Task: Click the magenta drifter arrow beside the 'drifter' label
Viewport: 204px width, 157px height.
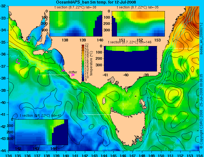Action: coord(73,75)
